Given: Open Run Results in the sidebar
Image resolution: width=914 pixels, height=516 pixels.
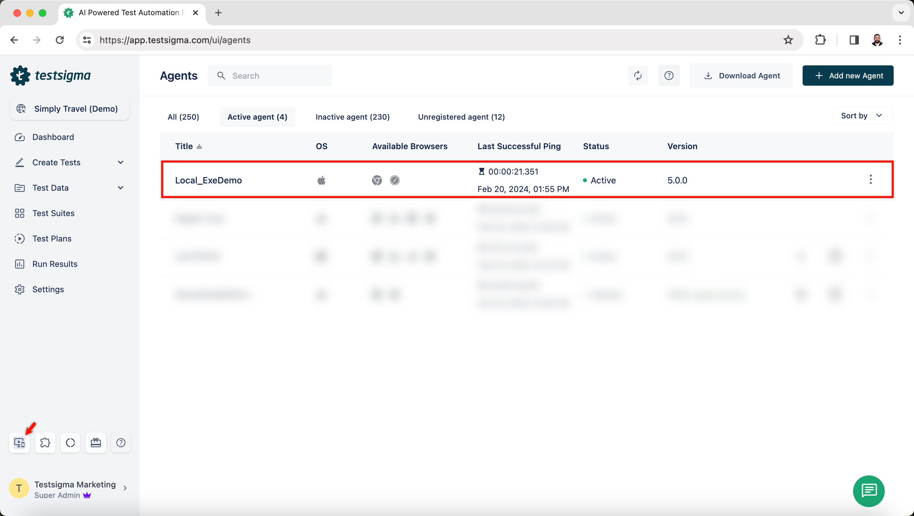Looking at the screenshot, I should coord(55,264).
